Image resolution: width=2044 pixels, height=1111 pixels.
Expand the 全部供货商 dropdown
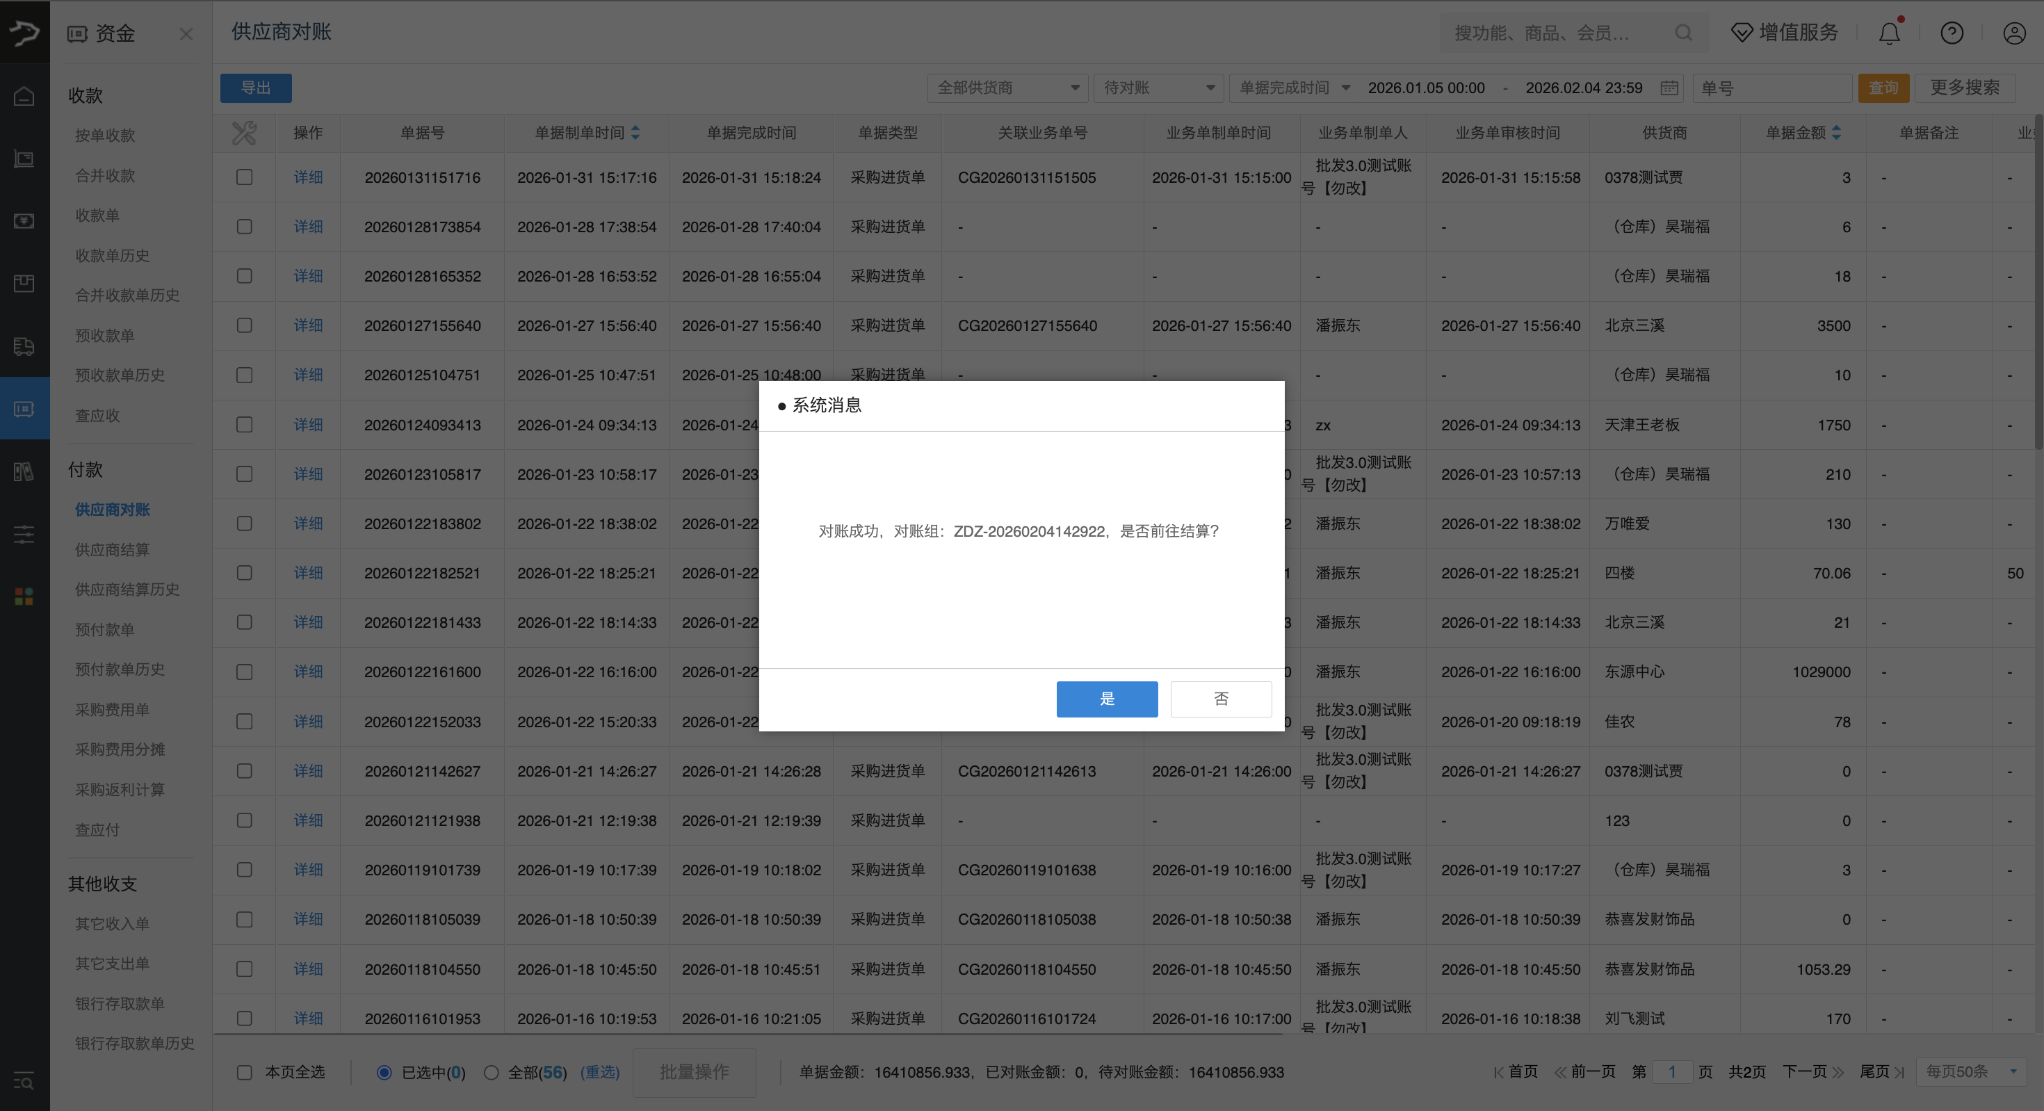click(x=1007, y=88)
